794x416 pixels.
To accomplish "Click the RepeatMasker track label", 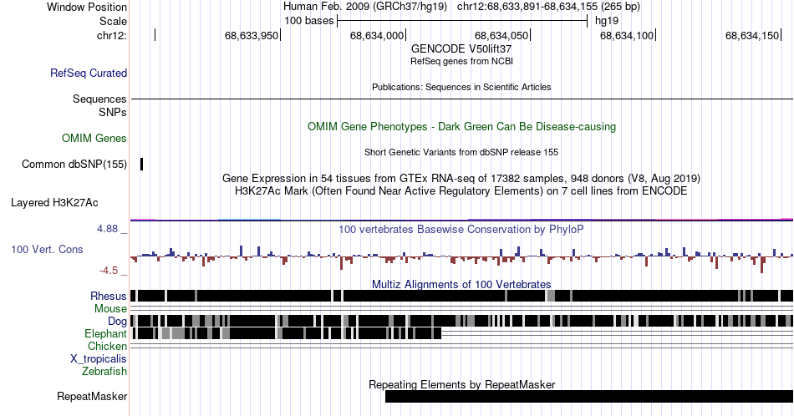I will click(92, 396).
